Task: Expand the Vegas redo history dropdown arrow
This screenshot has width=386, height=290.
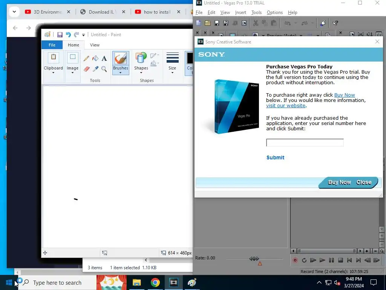Action: point(312,23)
